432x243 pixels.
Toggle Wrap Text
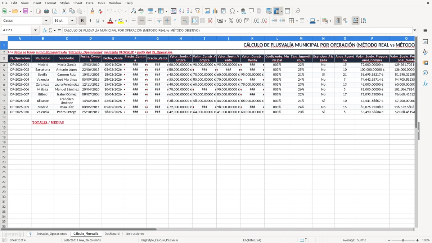(185, 21)
